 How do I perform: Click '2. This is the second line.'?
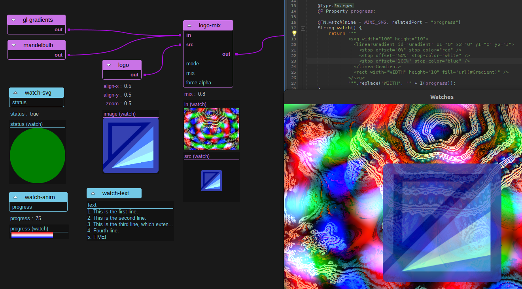pos(117,218)
